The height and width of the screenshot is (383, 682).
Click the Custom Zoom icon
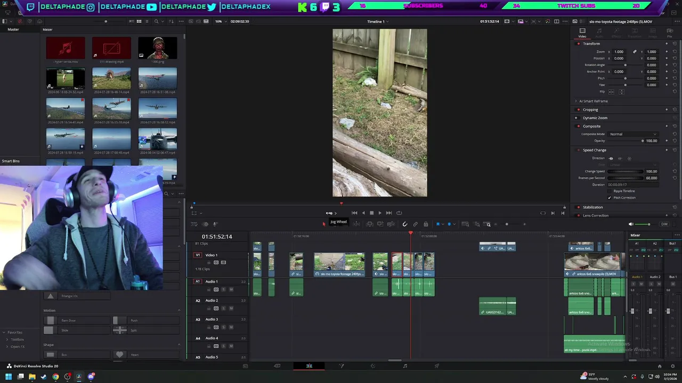(488, 224)
